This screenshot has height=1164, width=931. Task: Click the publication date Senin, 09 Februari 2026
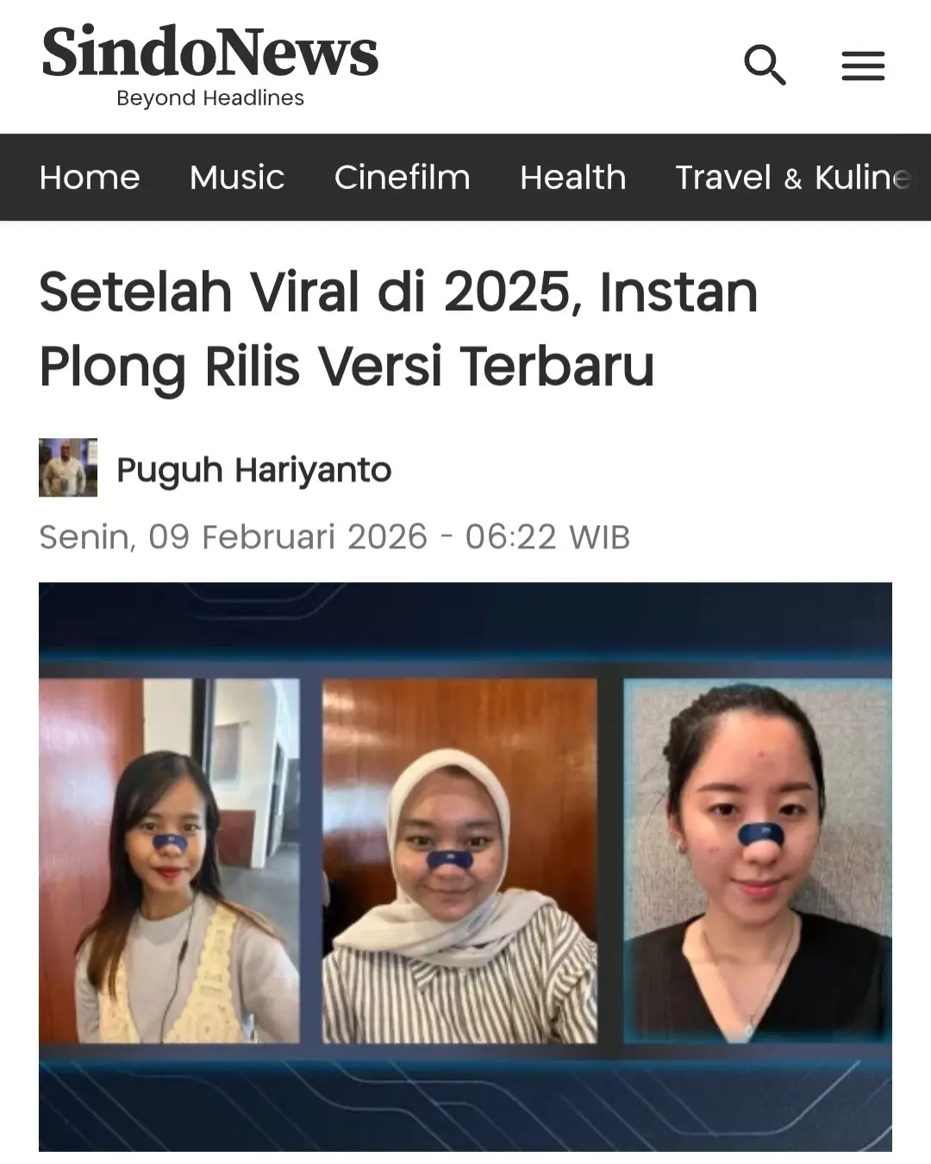tap(234, 536)
